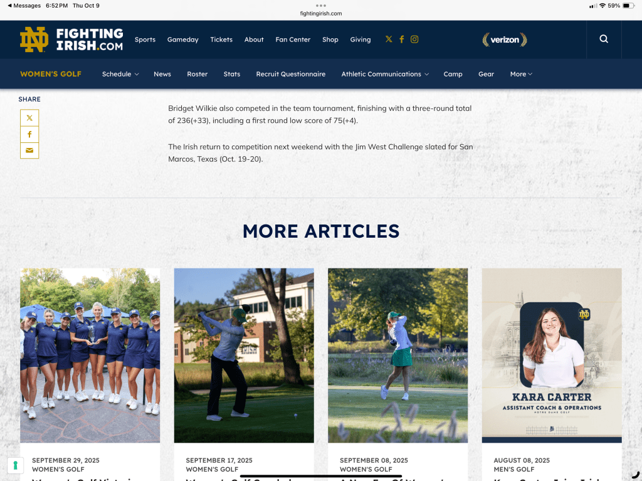Viewport: 642px width, 481px height.
Task: Share article via X share button
Action: coord(29,118)
